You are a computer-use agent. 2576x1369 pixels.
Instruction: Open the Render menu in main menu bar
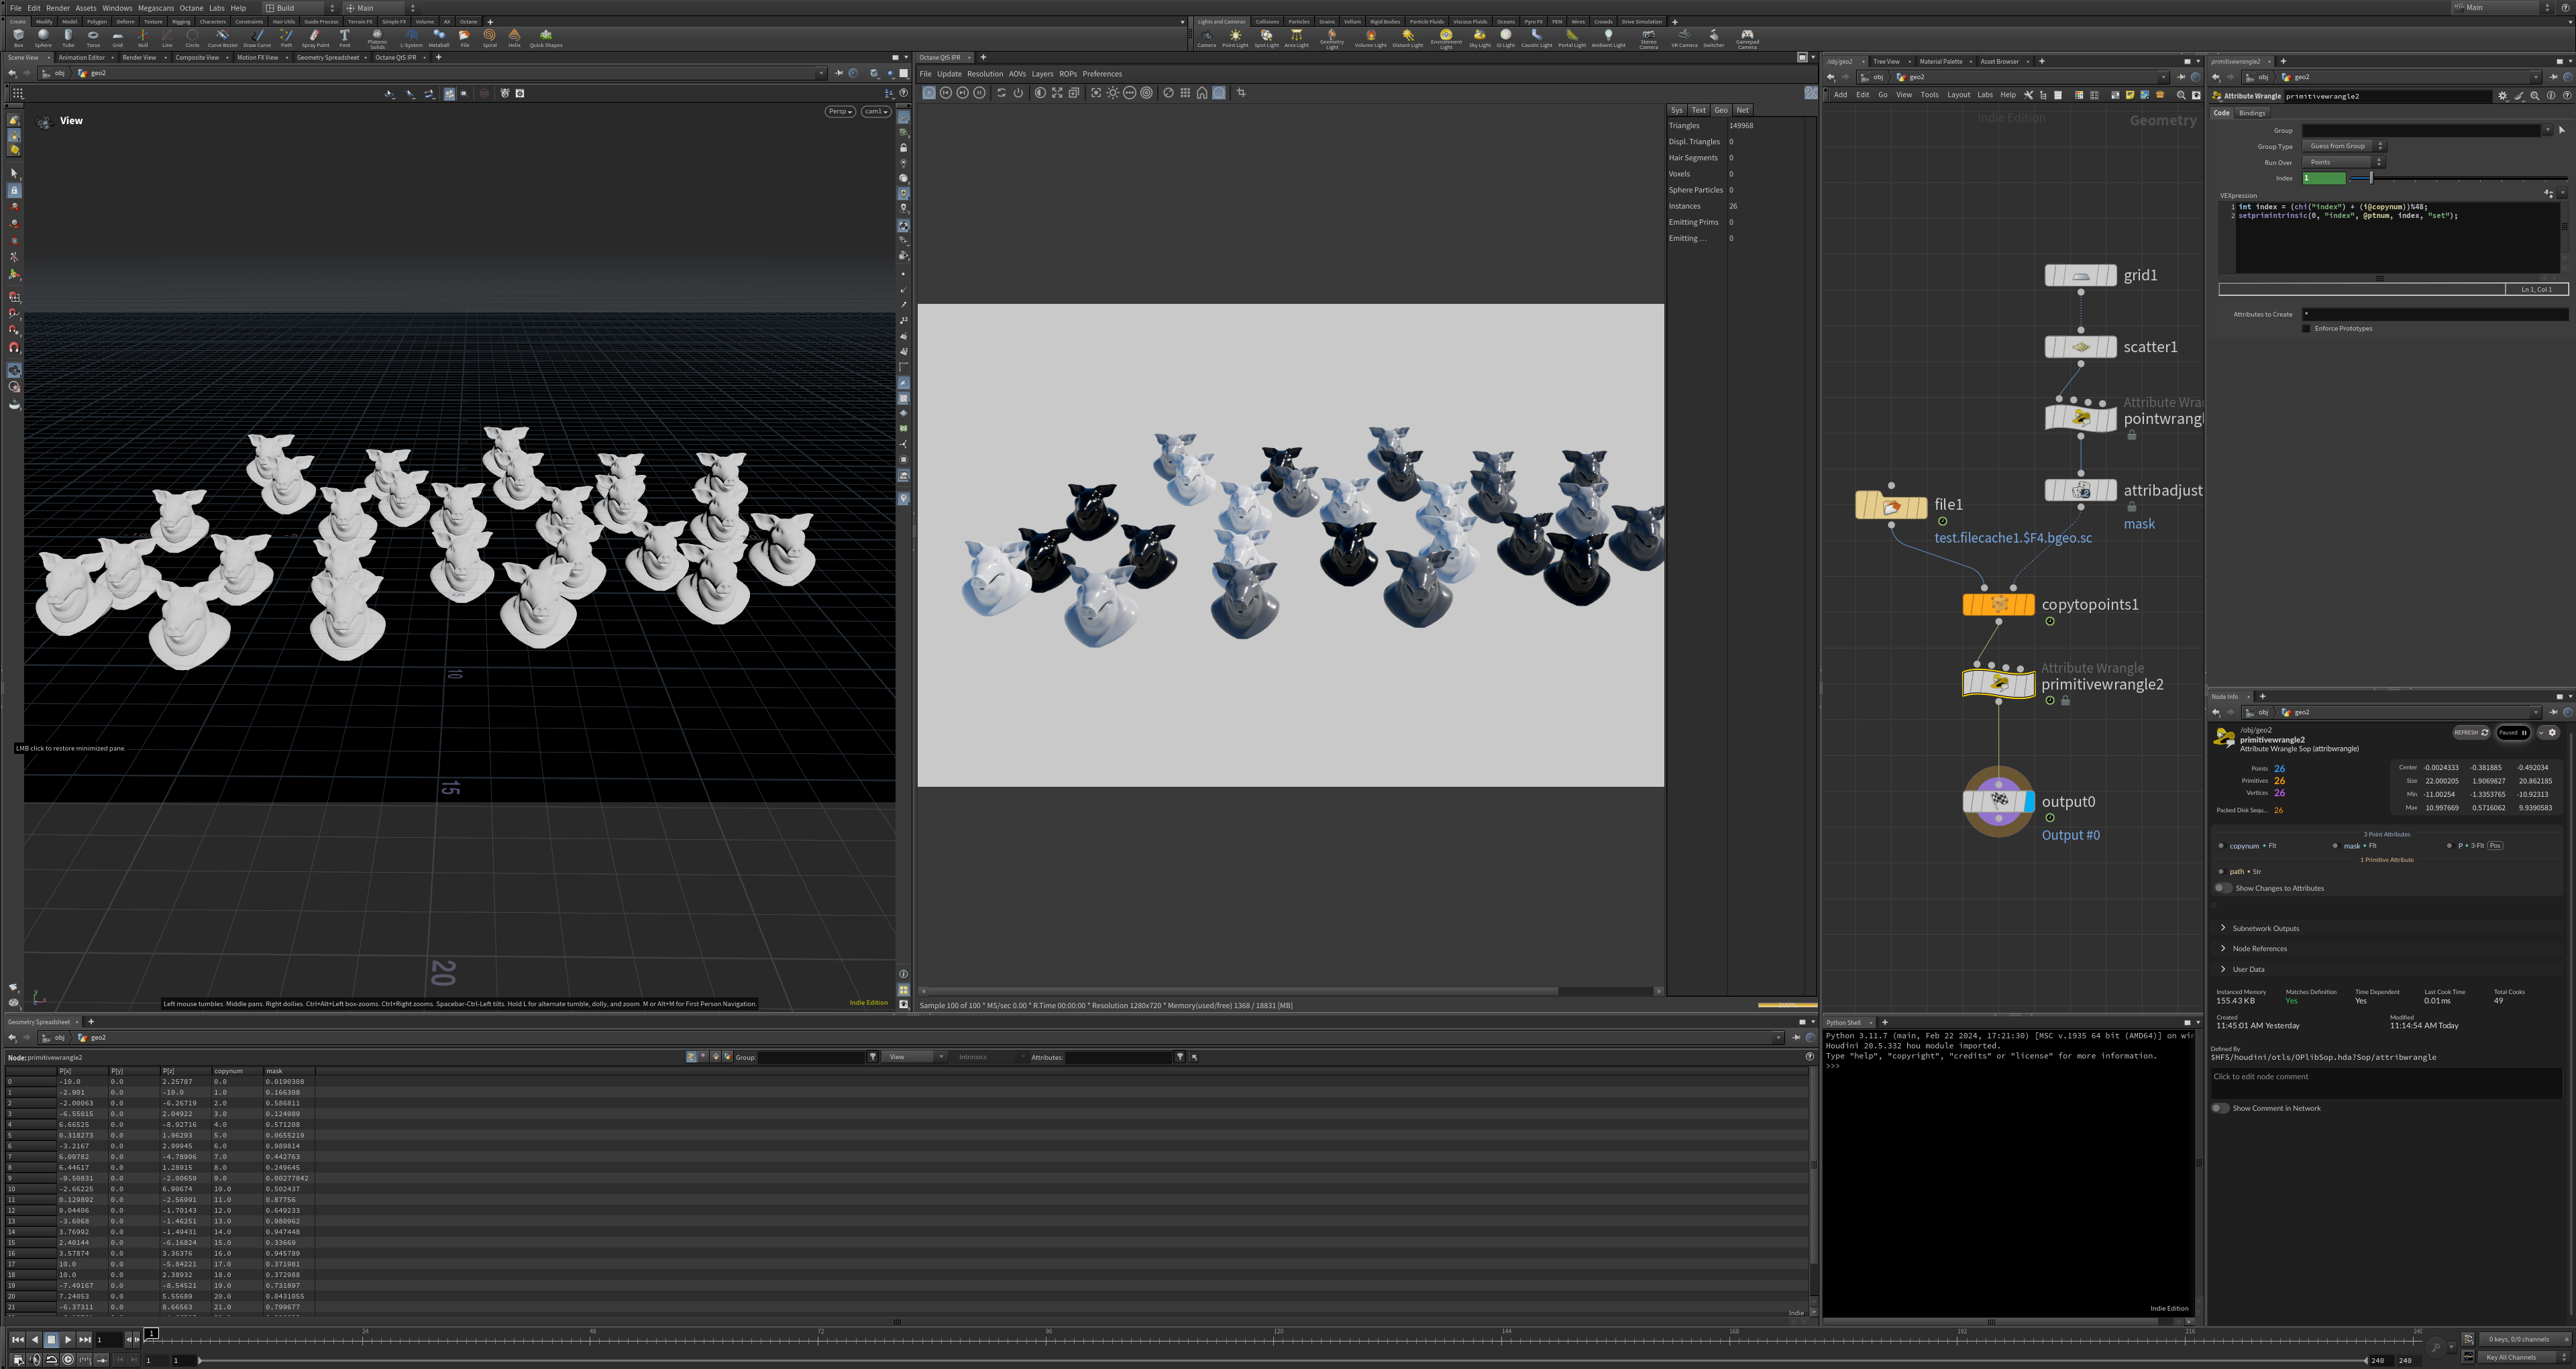pos(58,8)
